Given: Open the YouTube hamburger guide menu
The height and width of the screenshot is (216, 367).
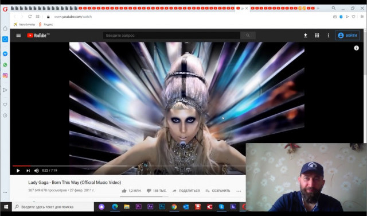Looking at the screenshot, I should point(18,36).
